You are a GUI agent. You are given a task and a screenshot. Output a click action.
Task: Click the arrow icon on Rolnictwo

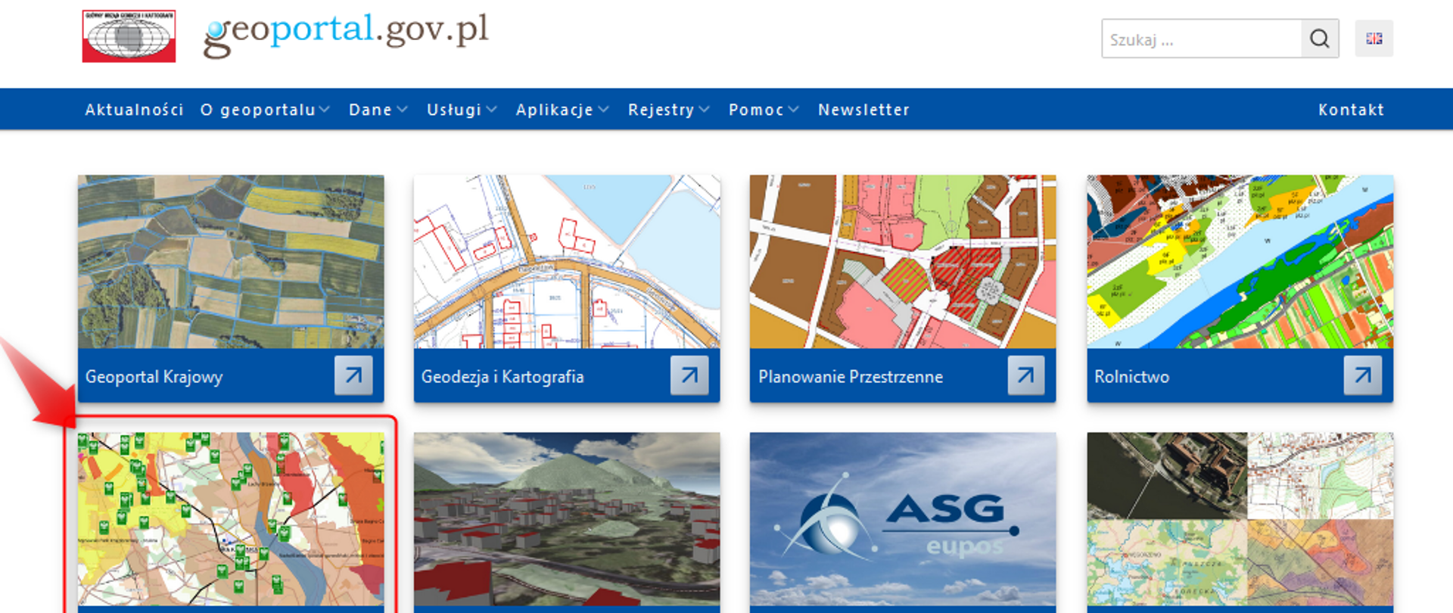(1363, 375)
